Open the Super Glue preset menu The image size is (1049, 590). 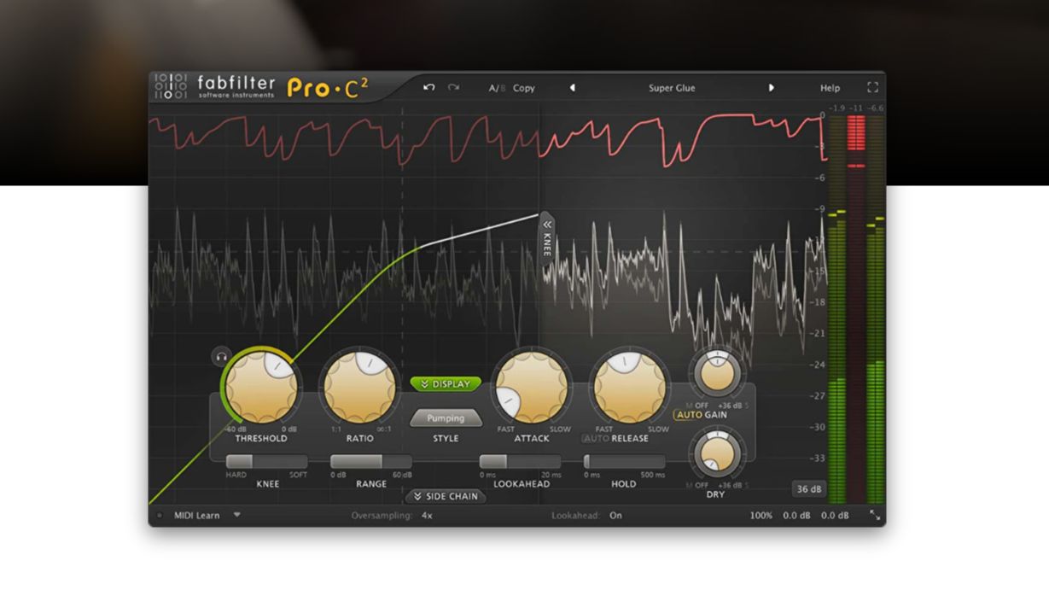click(x=672, y=88)
